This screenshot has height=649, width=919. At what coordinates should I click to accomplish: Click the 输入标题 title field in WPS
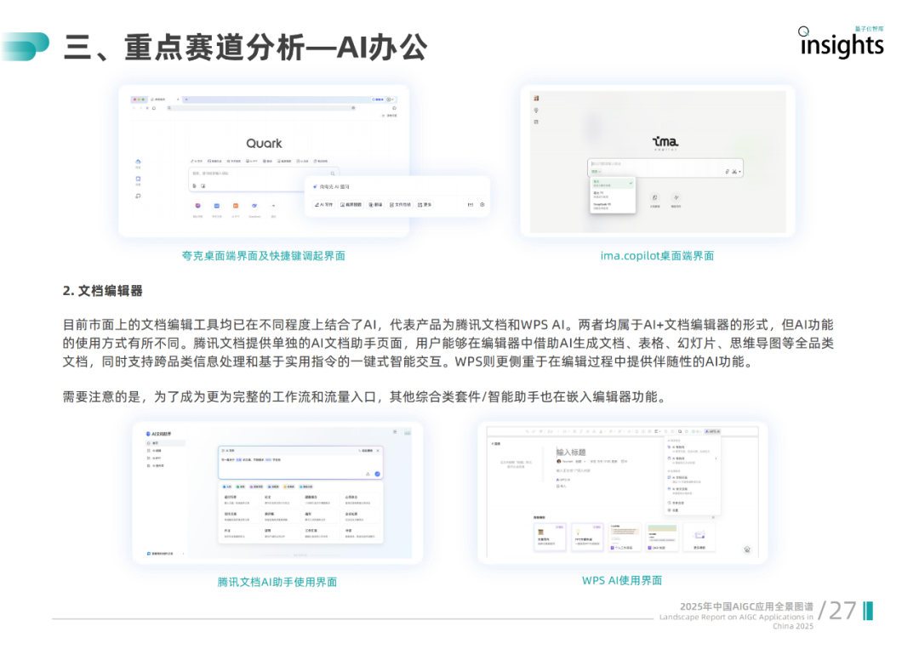coord(571,452)
